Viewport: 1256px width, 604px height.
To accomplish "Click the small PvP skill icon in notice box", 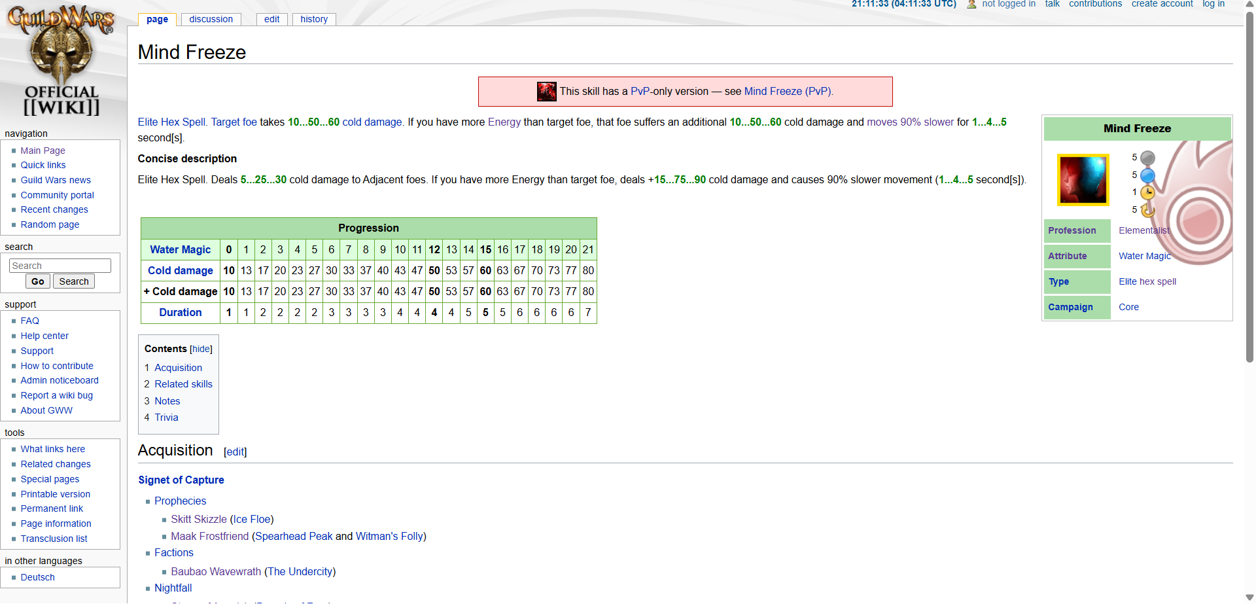I will point(547,92).
